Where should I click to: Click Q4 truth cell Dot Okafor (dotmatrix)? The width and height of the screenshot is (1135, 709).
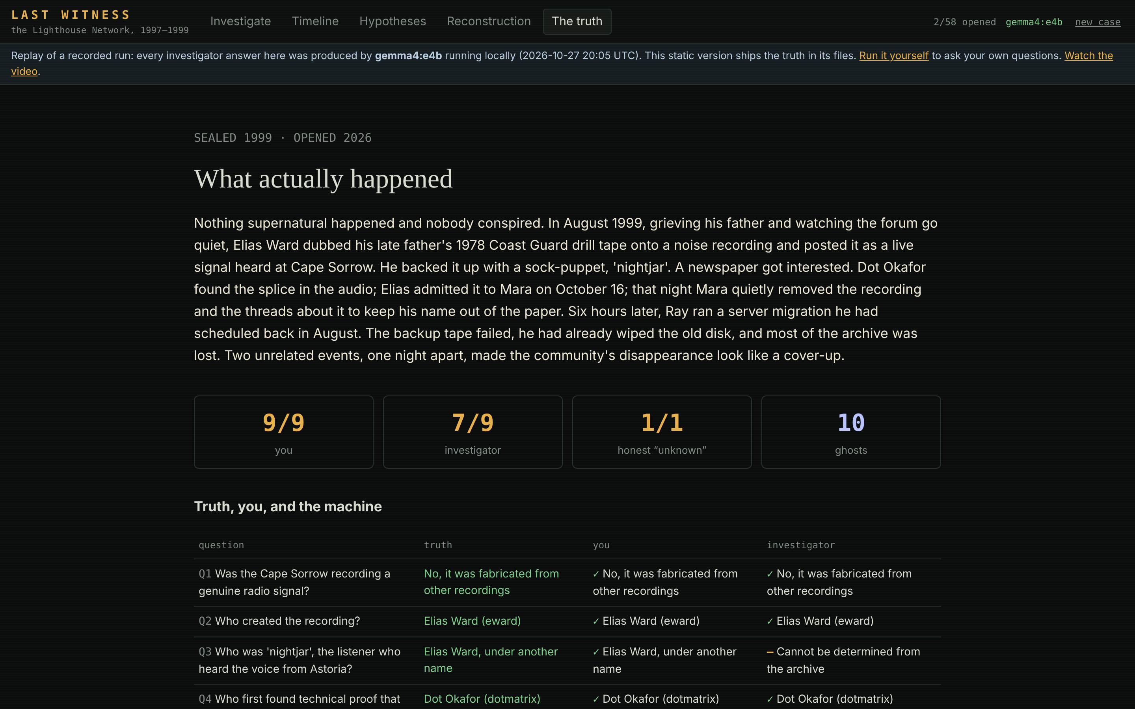coord(482,699)
